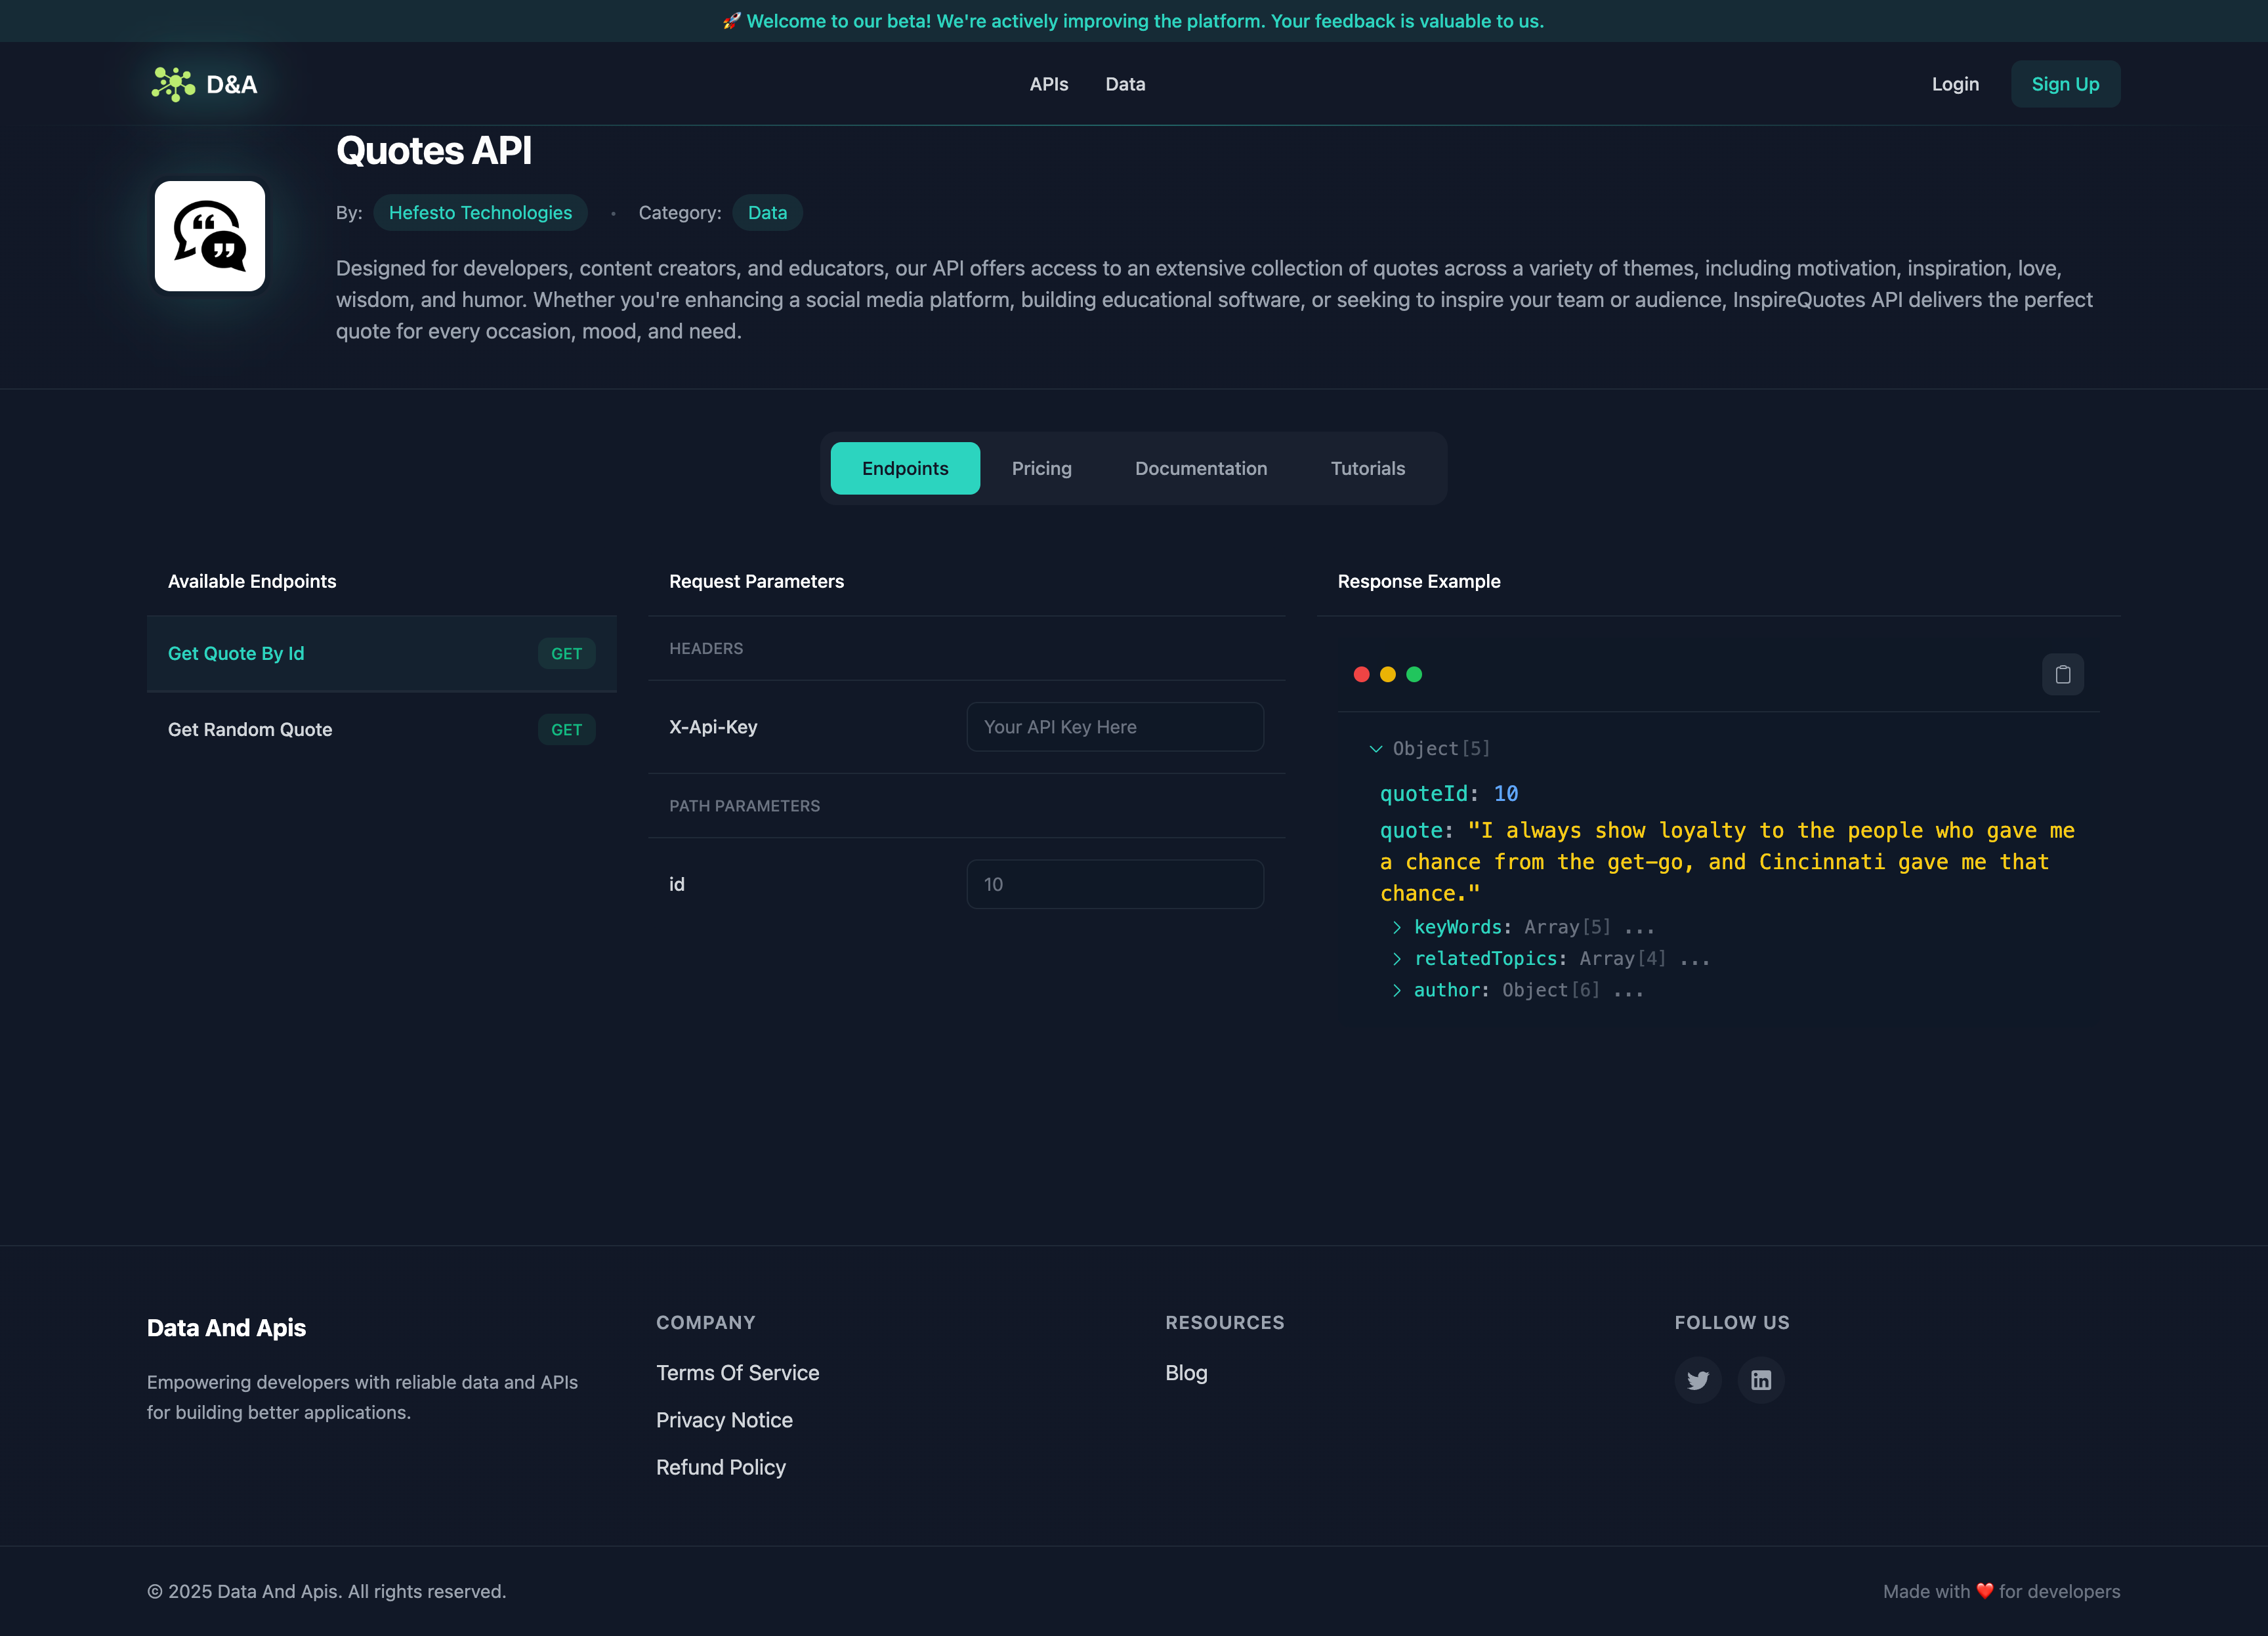Open the LinkedIn profile icon
2268x1636 pixels.
(1760, 1380)
